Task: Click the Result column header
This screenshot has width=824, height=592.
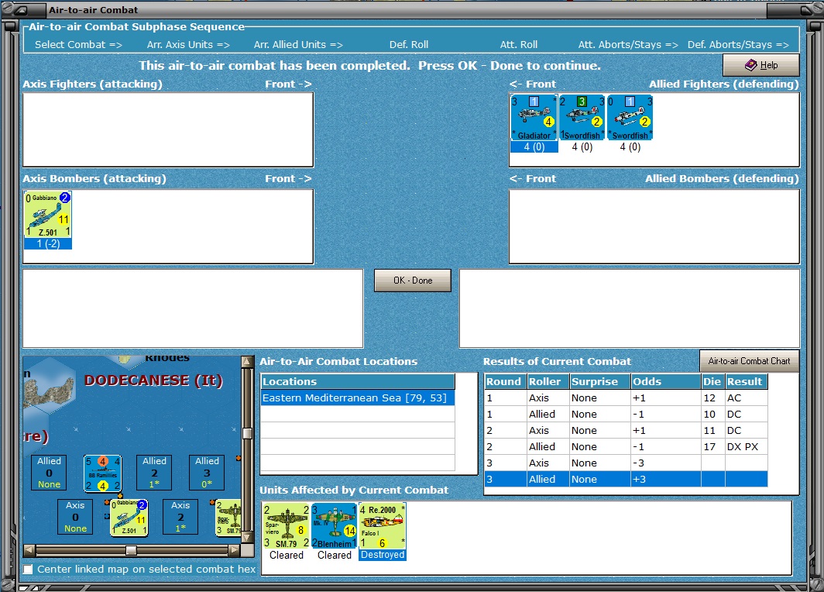Action: (747, 382)
